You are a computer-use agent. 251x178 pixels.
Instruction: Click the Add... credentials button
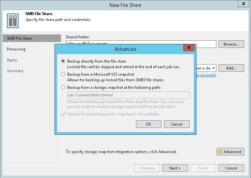pos(231,68)
